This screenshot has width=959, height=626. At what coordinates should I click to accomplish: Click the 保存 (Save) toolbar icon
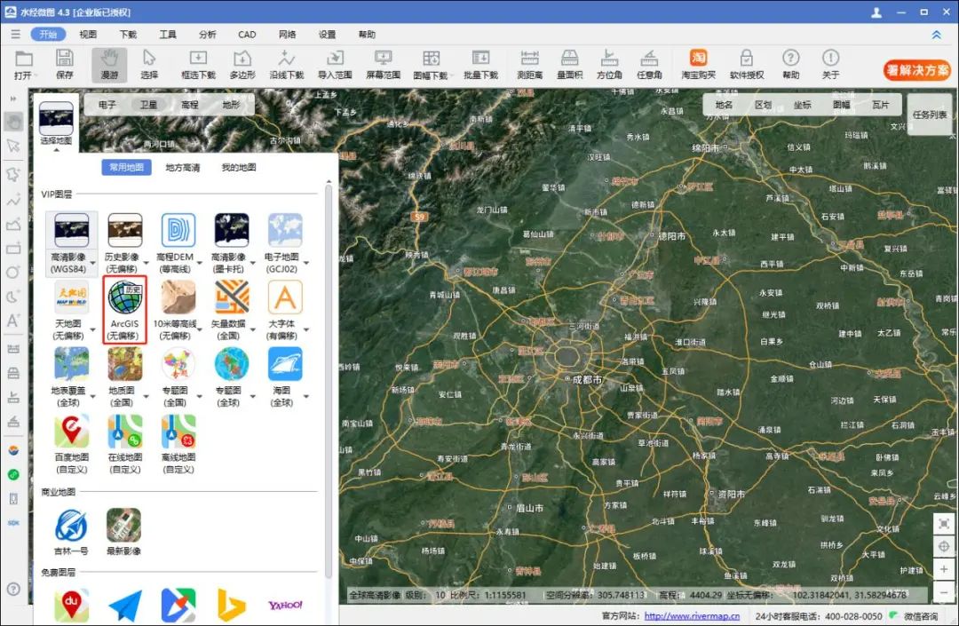[x=64, y=65]
